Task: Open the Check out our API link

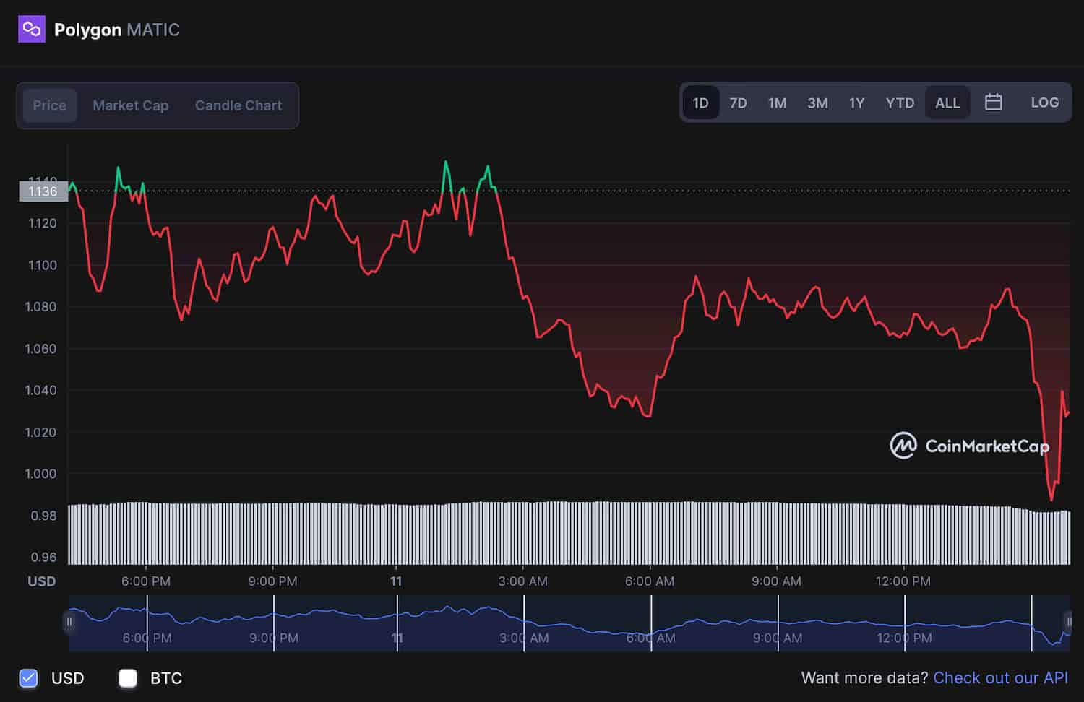Action: coord(1000,678)
